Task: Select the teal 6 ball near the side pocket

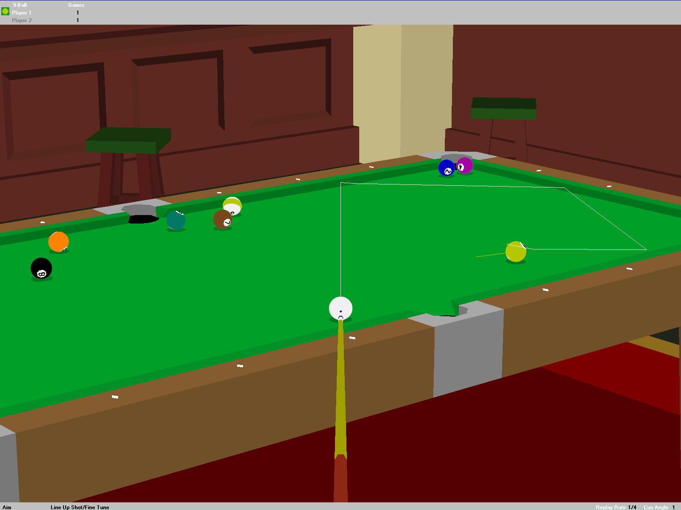Action: point(176,220)
